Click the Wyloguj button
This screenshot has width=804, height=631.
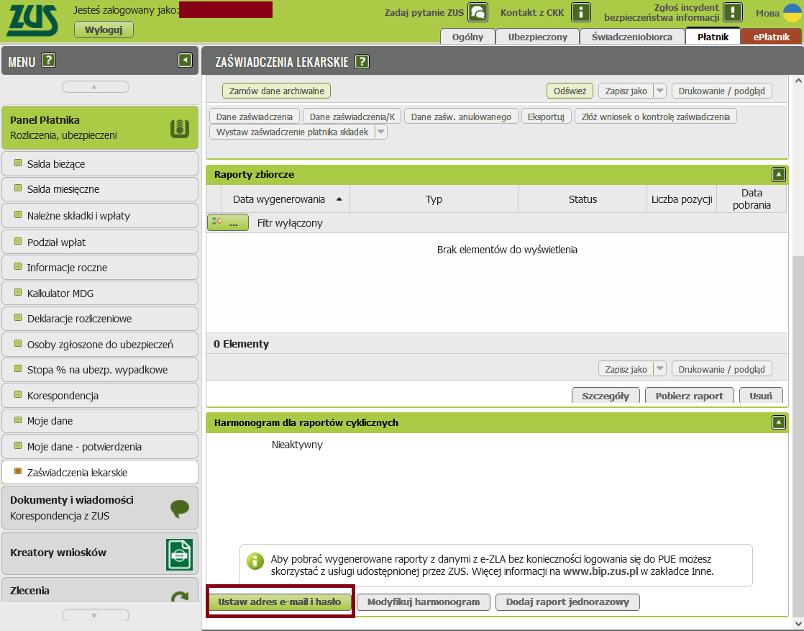coord(104,29)
